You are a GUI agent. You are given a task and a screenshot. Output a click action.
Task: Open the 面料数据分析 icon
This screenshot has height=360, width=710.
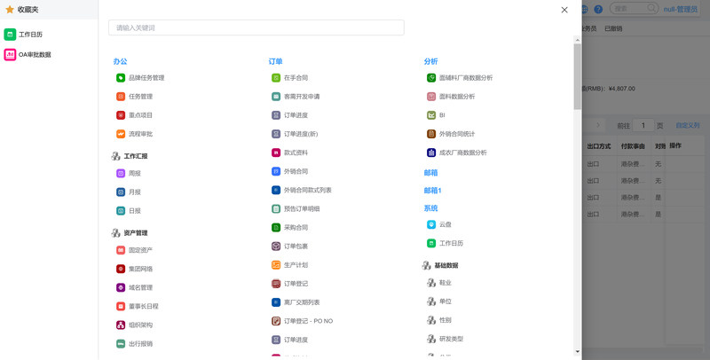[x=431, y=97]
